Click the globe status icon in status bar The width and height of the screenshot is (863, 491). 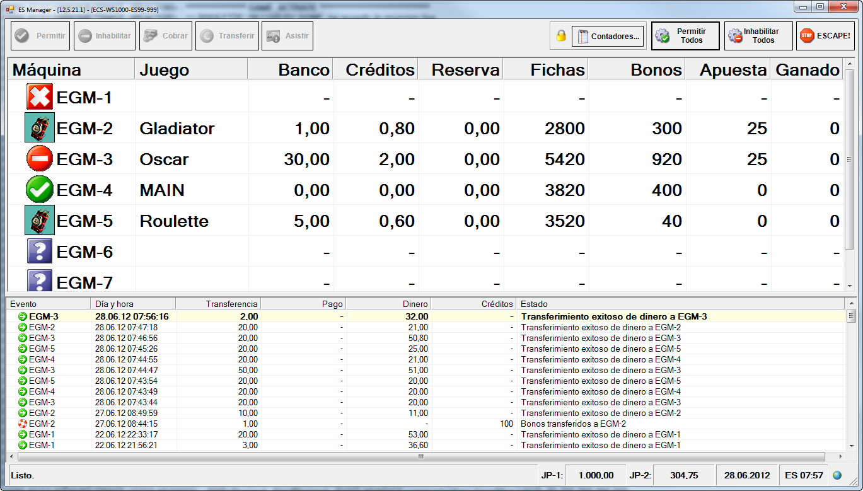pyautogui.click(x=837, y=475)
